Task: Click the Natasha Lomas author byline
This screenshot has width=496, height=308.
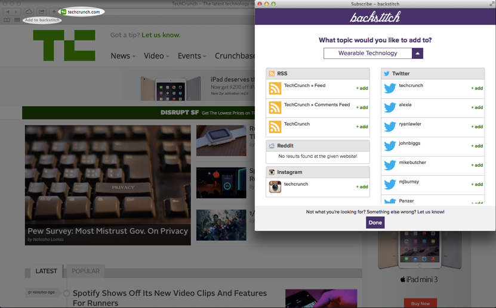Action: pyautogui.click(x=45, y=239)
